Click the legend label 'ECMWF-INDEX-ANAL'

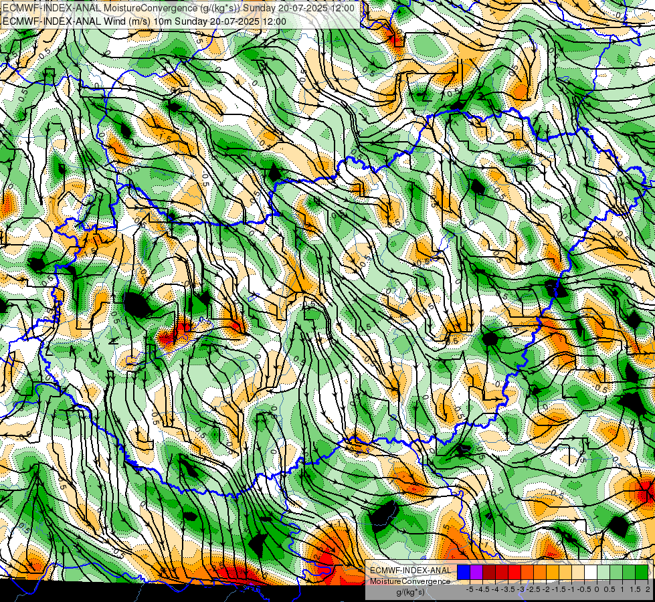(411, 571)
